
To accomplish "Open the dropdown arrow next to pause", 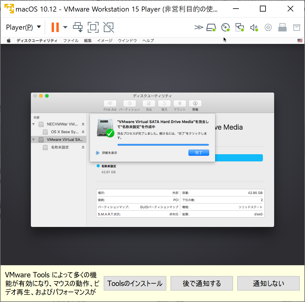I will (65, 27).
